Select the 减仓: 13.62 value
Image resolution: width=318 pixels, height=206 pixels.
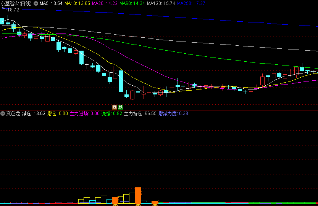point(34,113)
